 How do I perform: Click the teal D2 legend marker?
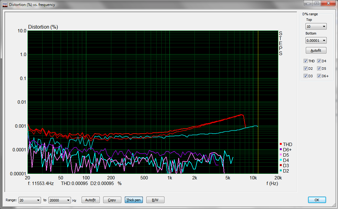coord(281,171)
